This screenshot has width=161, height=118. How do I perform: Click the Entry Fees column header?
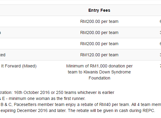click(x=99, y=10)
